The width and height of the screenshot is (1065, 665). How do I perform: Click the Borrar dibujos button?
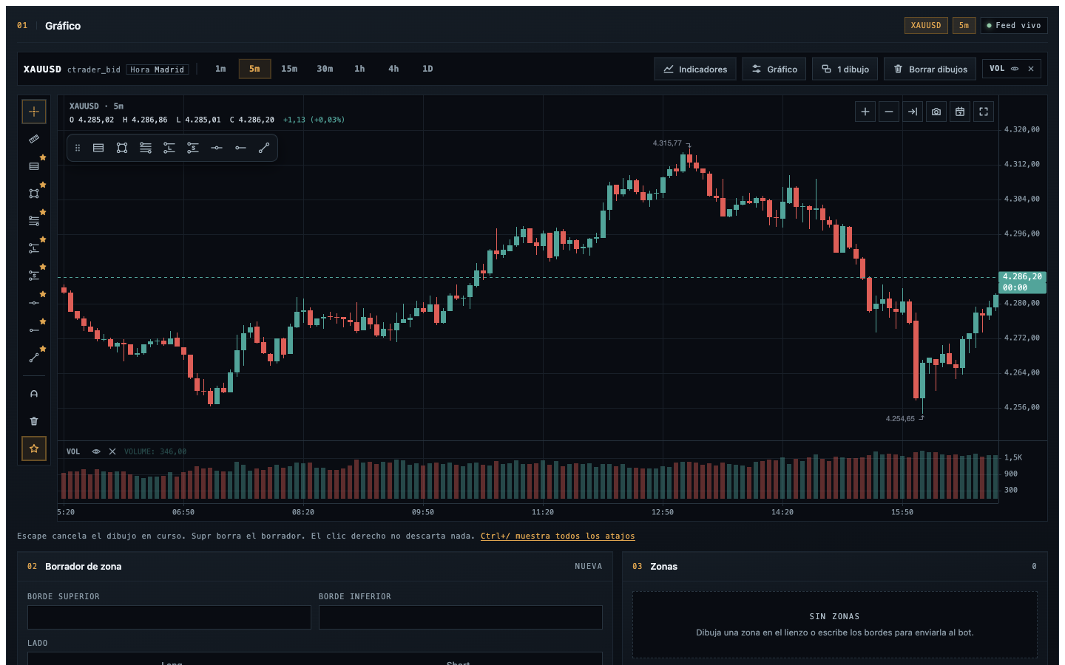pyautogui.click(x=930, y=69)
